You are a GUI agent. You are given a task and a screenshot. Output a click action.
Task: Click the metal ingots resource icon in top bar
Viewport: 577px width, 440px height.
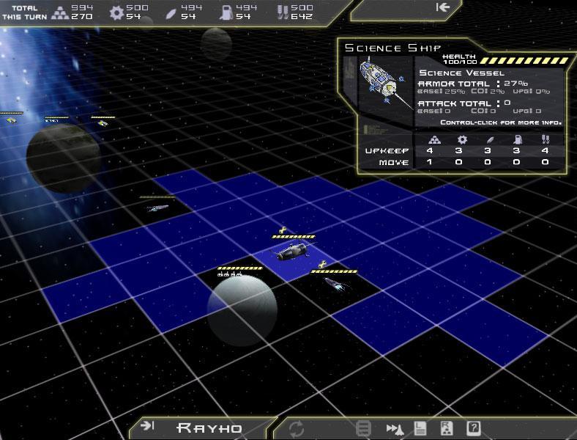61,12
